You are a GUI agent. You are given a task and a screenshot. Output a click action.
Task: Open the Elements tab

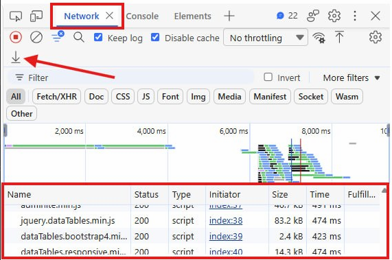tap(192, 16)
